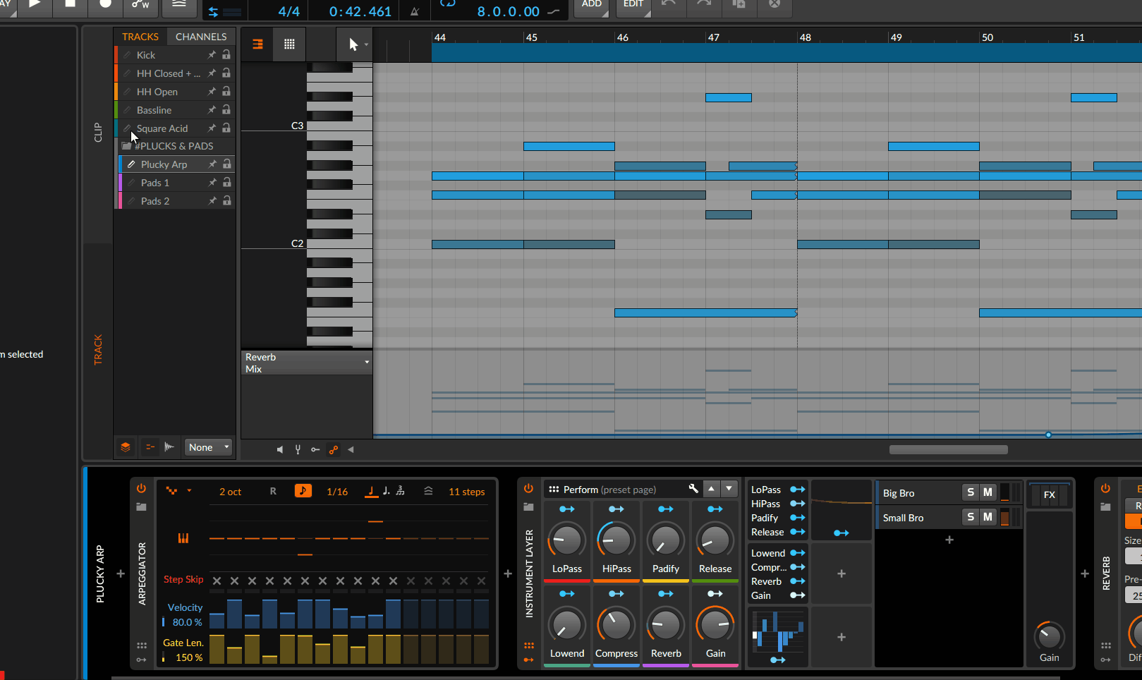The width and height of the screenshot is (1142, 680).
Task: Select the Pads 2 track
Action: pyautogui.click(x=155, y=201)
